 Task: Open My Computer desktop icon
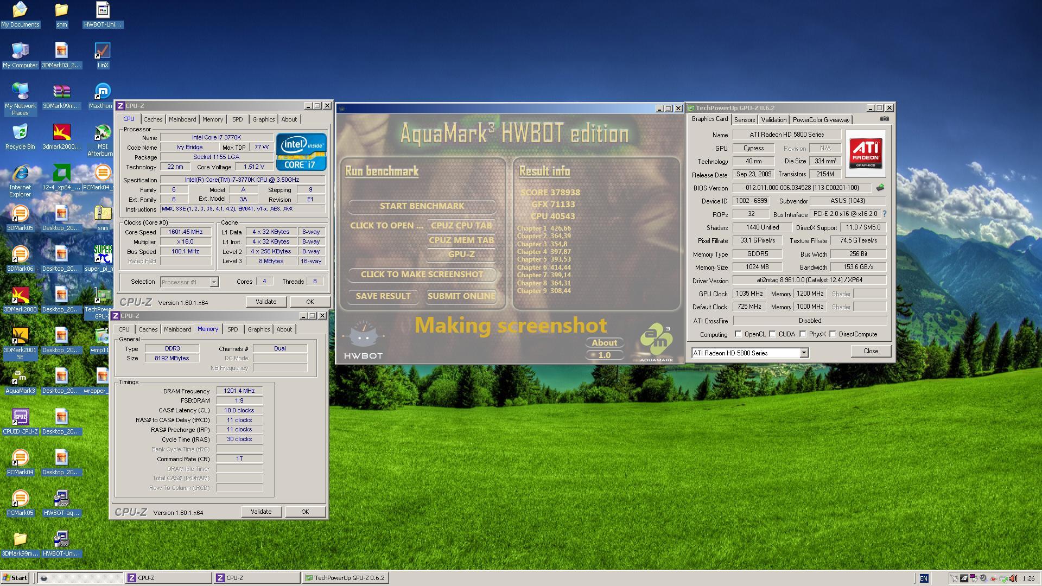(x=20, y=55)
